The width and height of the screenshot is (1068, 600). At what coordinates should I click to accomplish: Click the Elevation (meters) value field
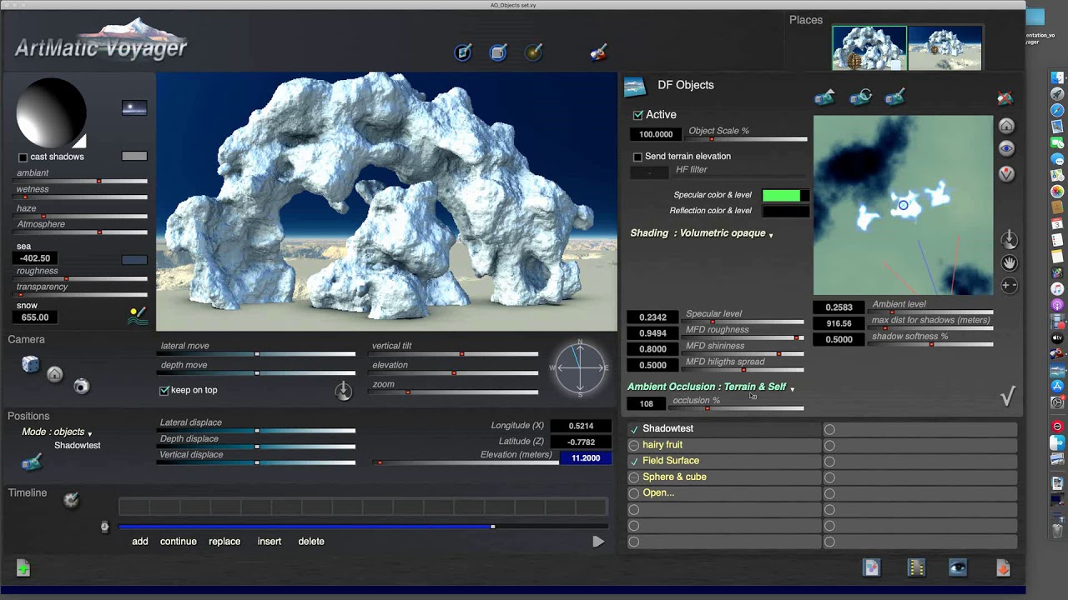click(586, 457)
